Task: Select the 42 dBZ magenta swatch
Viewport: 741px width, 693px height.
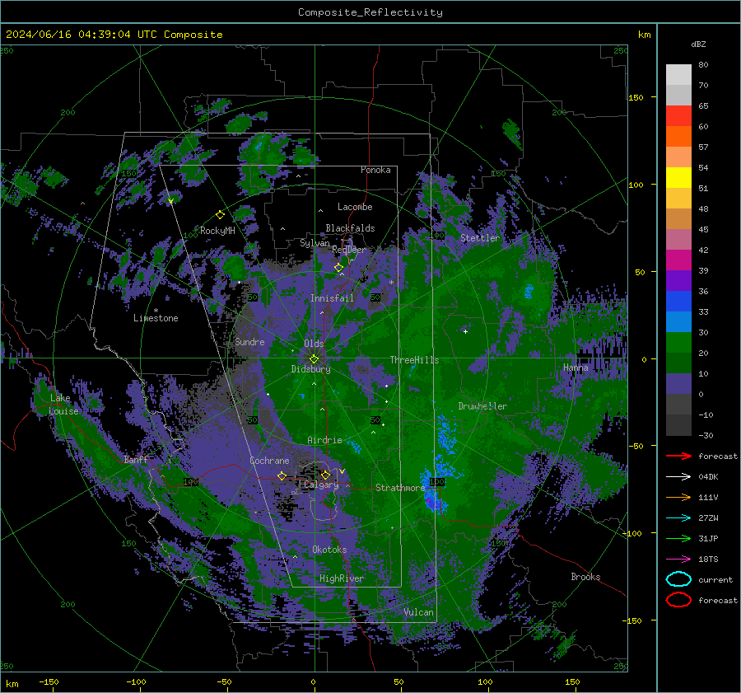Action: 678,260
